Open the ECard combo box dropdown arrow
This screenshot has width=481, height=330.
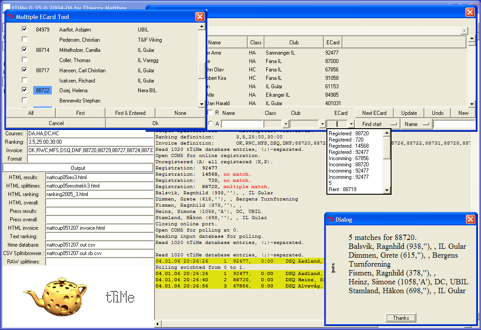[351, 124]
